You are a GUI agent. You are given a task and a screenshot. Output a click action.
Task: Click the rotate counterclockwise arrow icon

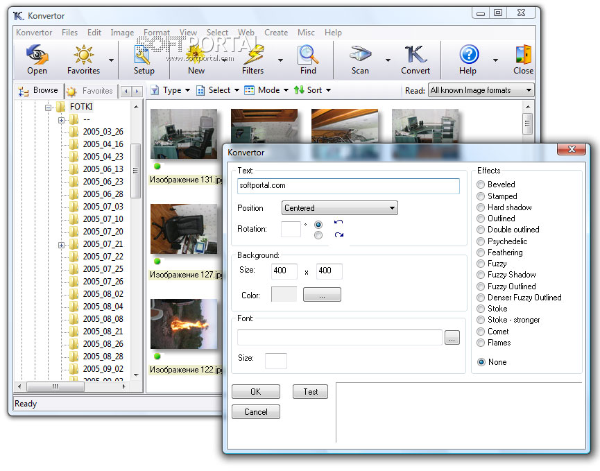[x=338, y=222]
